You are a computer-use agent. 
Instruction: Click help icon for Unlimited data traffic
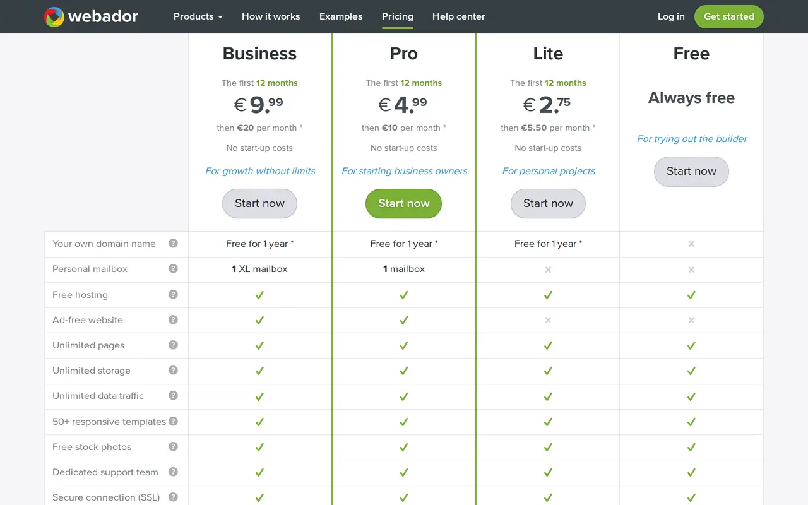173,395
